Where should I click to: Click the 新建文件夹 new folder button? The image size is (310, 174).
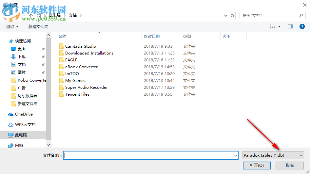pyautogui.click(x=38, y=26)
